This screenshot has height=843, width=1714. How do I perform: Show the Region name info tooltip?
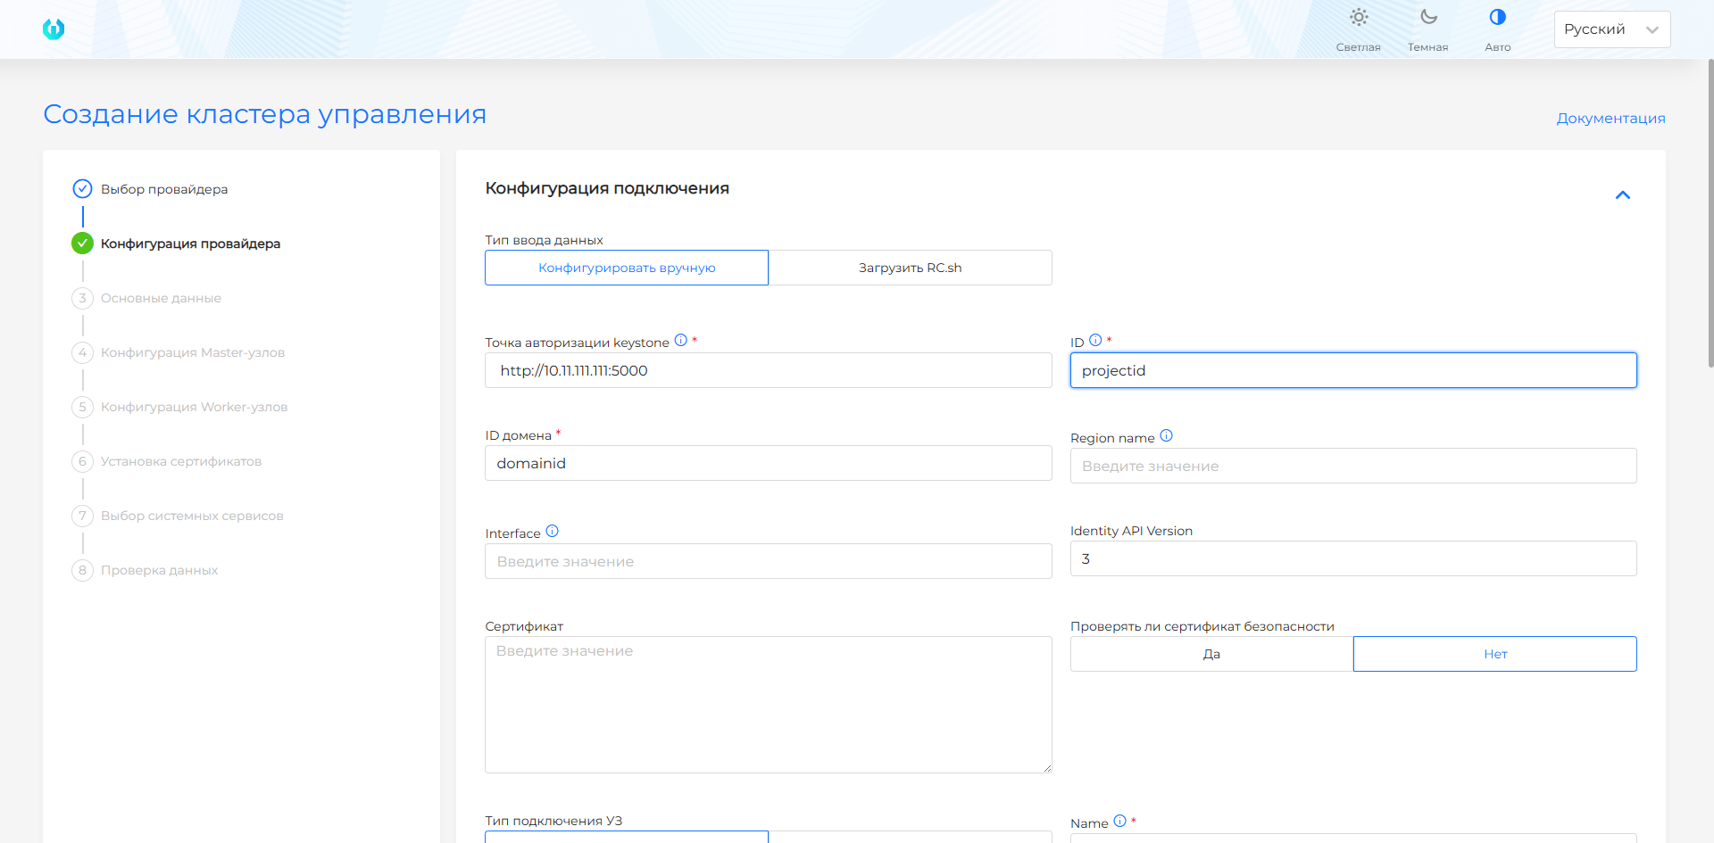pos(1167,436)
